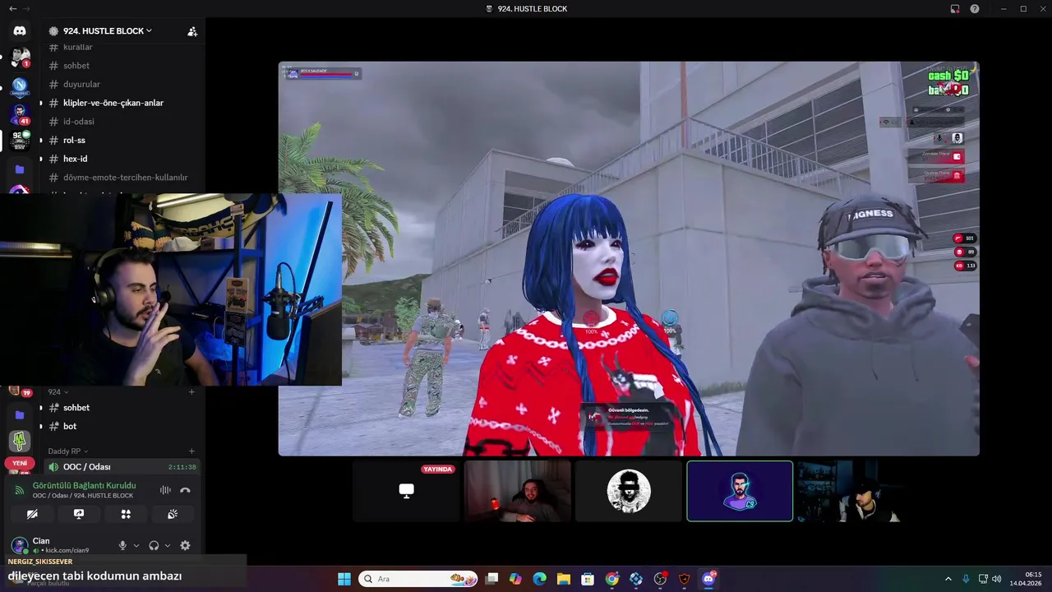The width and height of the screenshot is (1052, 592).
Task: Open 924. HUSTLE BLOCK server dropdown menu
Action: [107, 31]
